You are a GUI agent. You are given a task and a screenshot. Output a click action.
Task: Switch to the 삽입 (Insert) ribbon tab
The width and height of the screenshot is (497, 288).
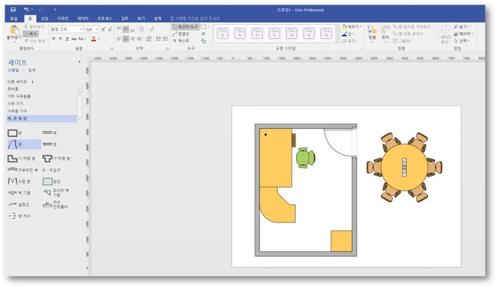point(45,19)
